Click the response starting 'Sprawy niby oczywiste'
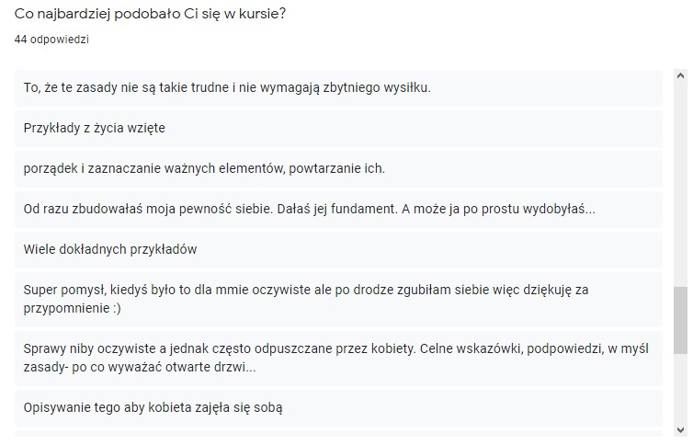Image resolution: width=693 pixels, height=445 pixels. pyautogui.click(x=338, y=358)
